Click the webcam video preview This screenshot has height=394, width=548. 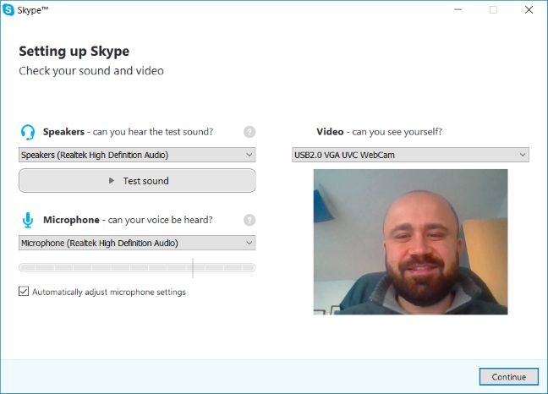click(410, 242)
